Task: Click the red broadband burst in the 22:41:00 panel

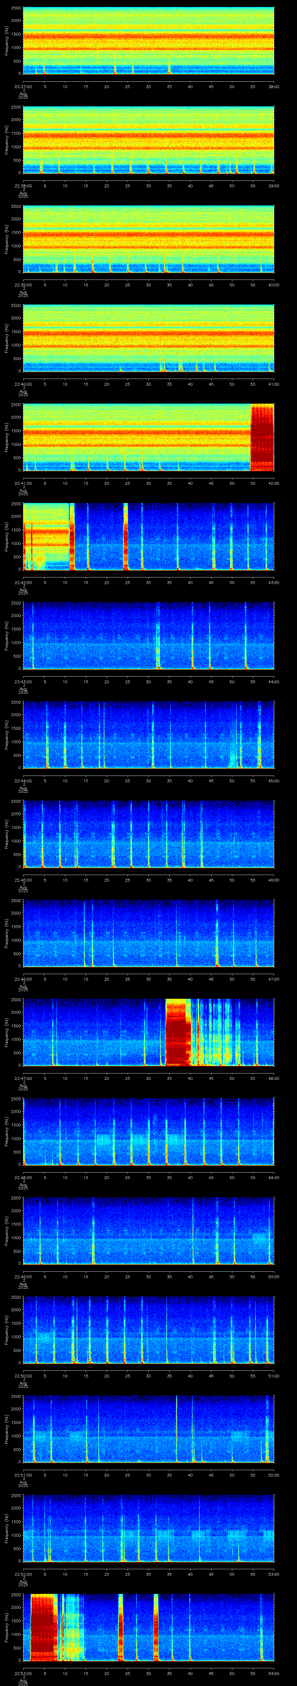Action: point(262,438)
